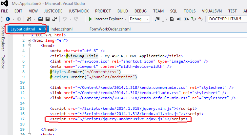247x135 pixels.
Task: Save the current file with the Save icon
Action: (x=48, y=19)
